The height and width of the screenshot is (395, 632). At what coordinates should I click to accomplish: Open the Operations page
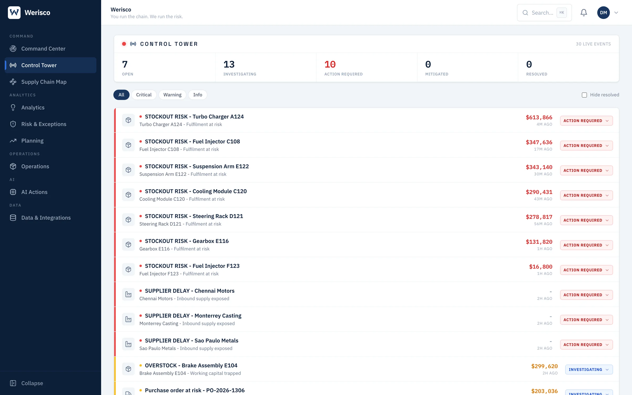coord(51,166)
